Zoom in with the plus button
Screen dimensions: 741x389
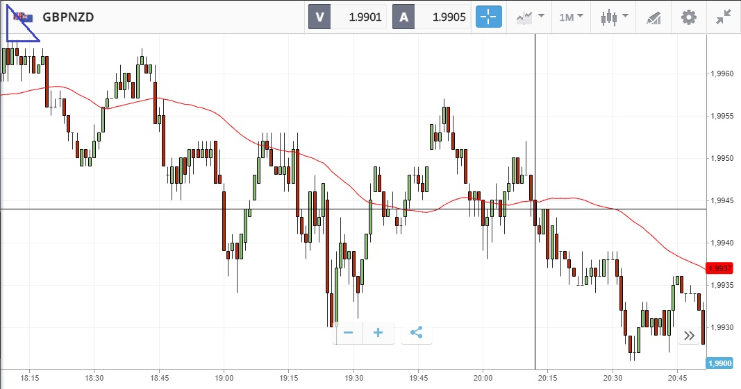click(x=378, y=333)
